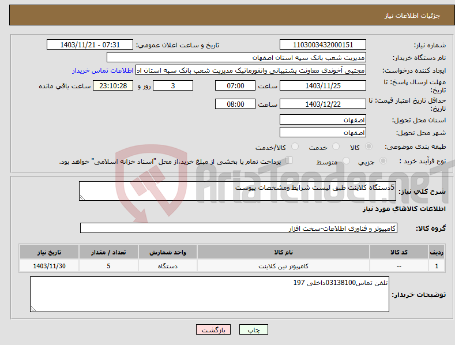The height and width of the screenshot is (345, 455).
Task: Click the ردیف column header
Action: click(x=437, y=252)
